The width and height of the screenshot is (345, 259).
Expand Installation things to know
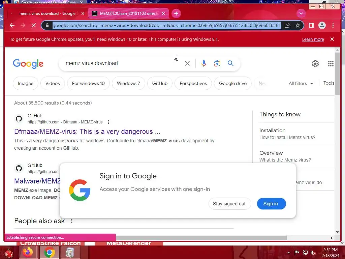click(296, 134)
